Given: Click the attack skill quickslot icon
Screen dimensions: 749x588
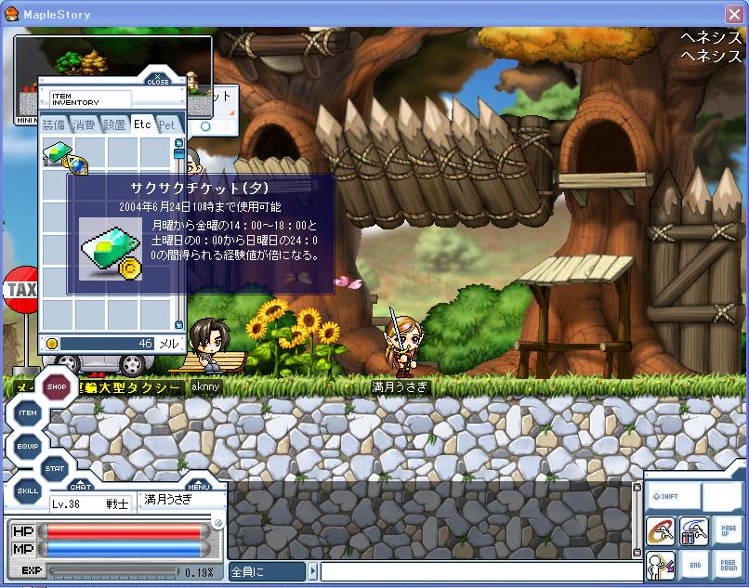Looking at the screenshot, I should tap(661, 531).
